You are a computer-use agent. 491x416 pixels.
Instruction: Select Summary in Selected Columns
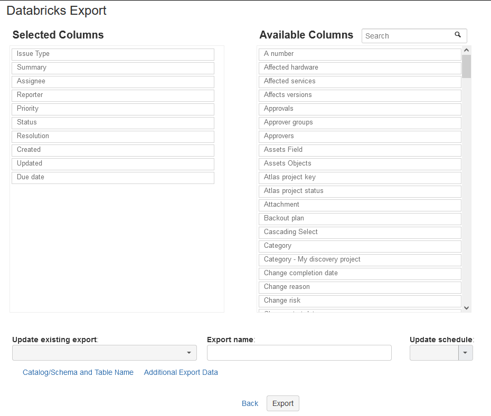click(x=113, y=68)
